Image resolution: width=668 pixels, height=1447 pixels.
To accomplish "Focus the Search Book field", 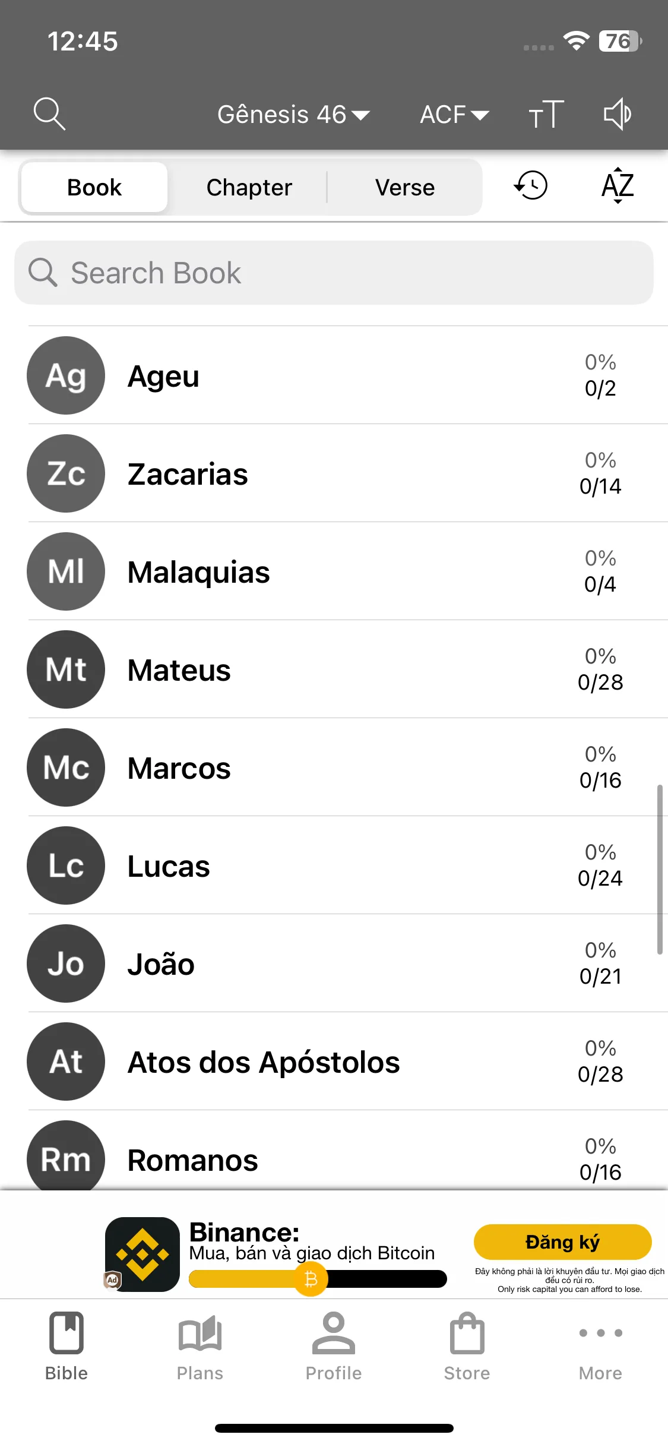I will pyautogui.click(x=334, y=273).
